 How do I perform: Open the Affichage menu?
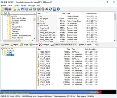tap(32, 6)
